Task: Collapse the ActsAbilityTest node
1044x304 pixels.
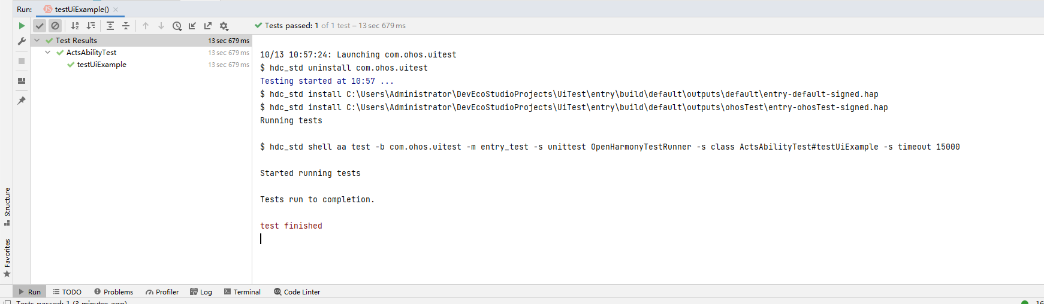Action: 48,53
